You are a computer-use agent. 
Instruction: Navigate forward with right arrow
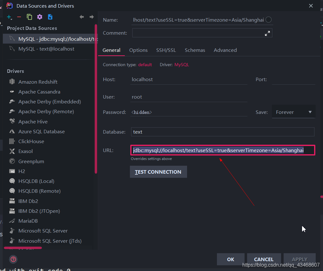(92, 17)
